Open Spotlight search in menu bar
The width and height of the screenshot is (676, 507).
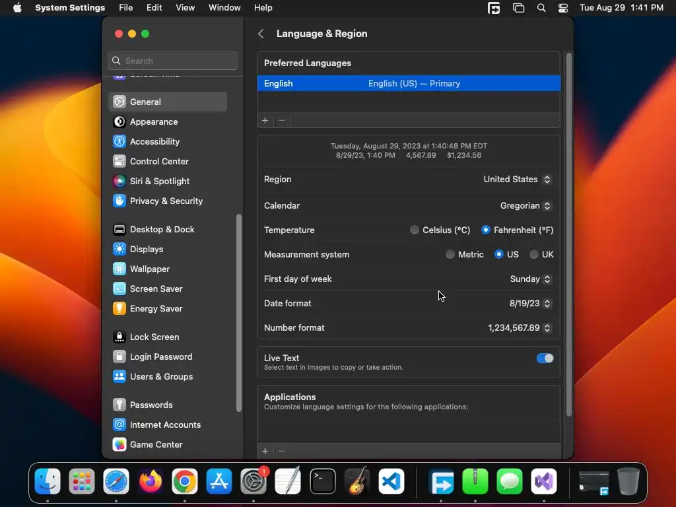[541, 8]
